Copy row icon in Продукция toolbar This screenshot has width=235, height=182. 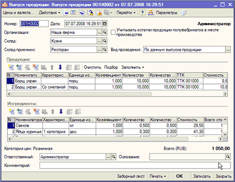point(19,67)
